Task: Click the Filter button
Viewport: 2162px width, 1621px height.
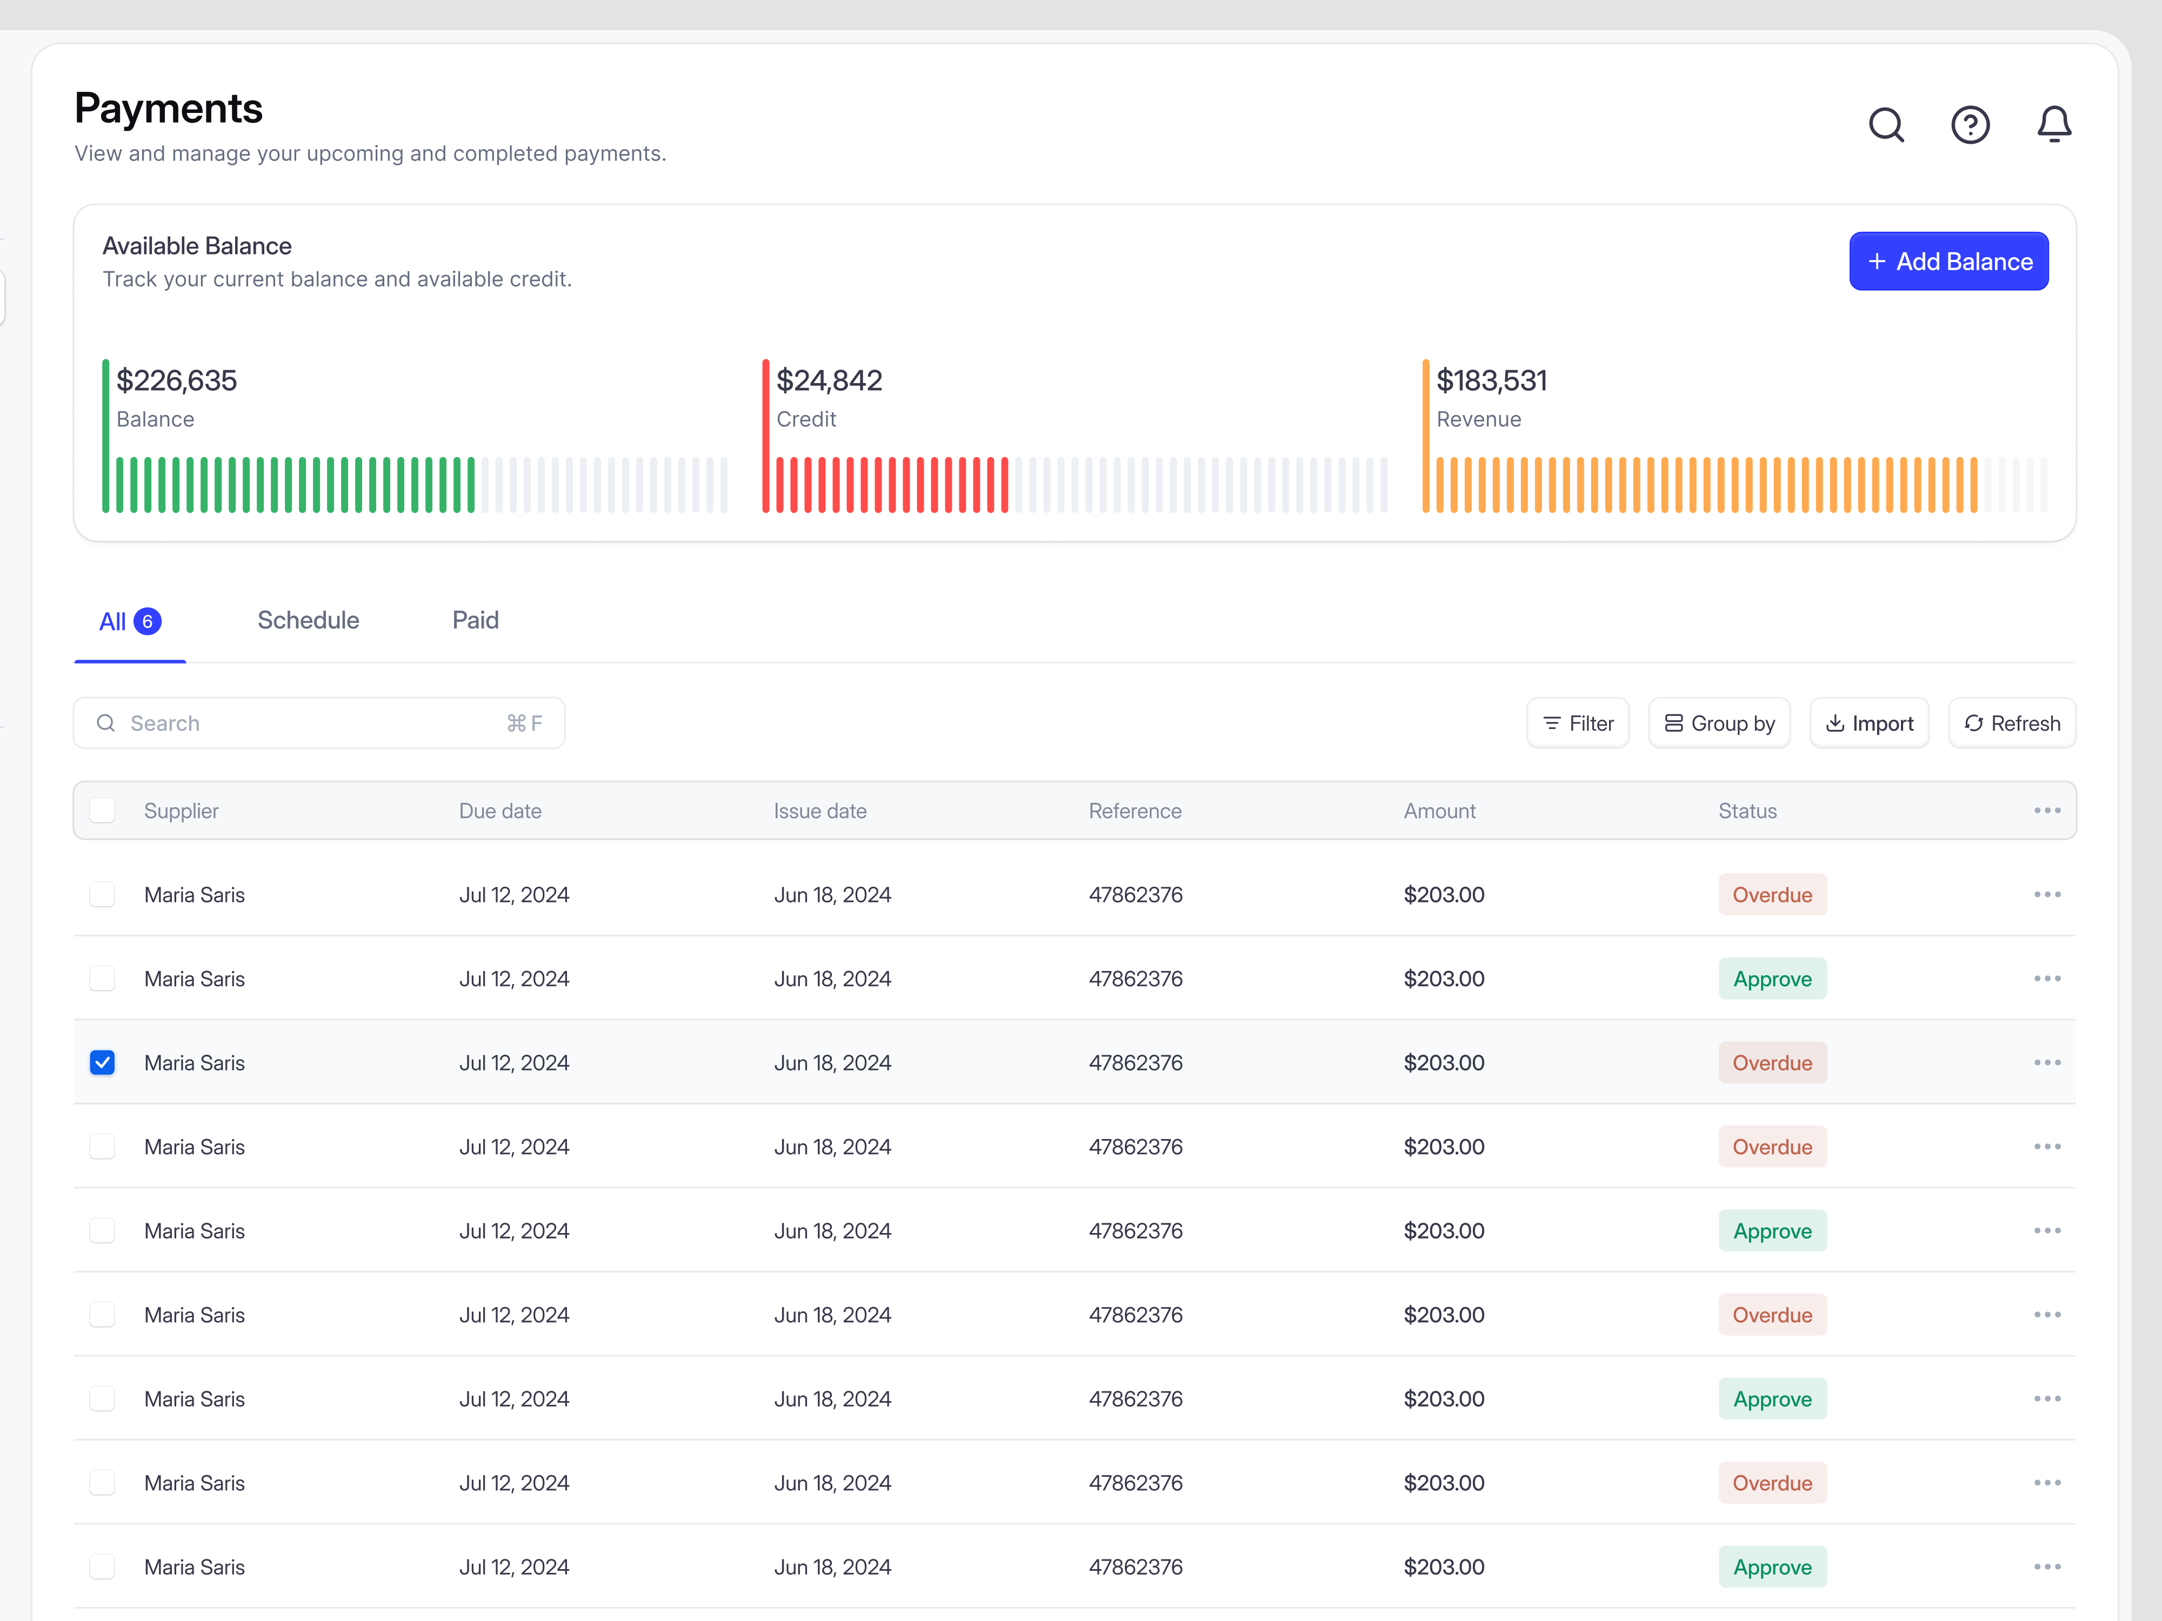Action: pyautogui.click(x=1578, y=723)
